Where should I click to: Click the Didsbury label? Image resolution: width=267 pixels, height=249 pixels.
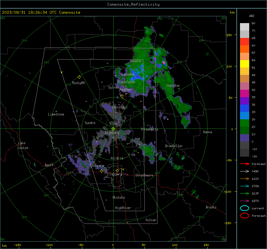pyautogui.click(x=112, y=133)
